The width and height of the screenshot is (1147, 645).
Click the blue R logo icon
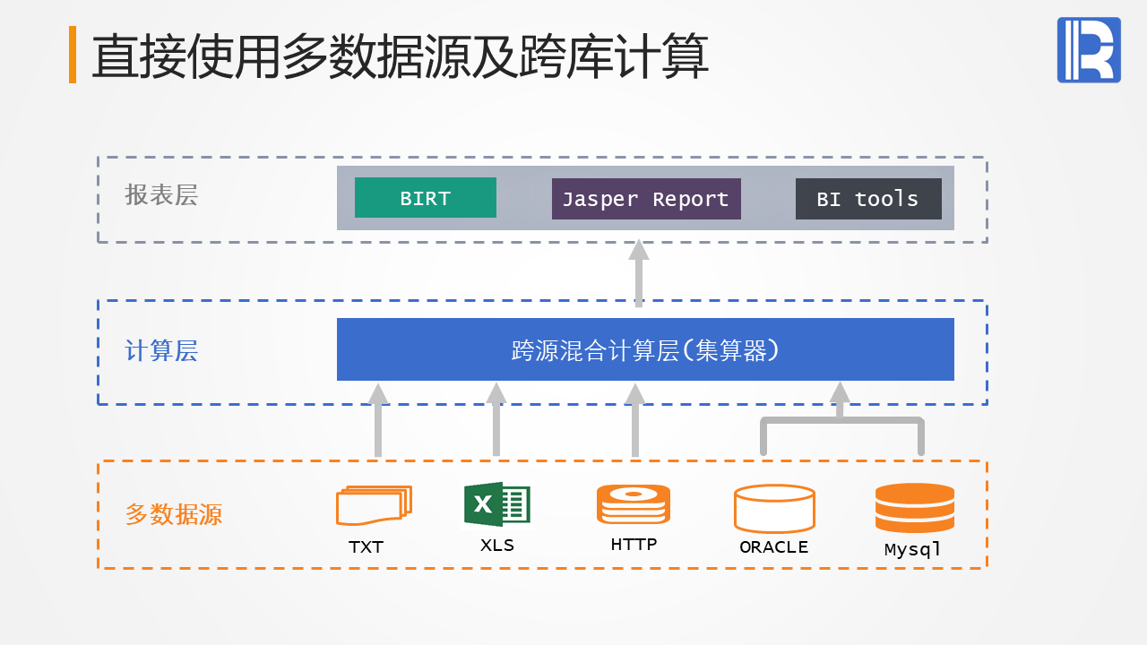pyautogui.click(x=1089, y=50)
